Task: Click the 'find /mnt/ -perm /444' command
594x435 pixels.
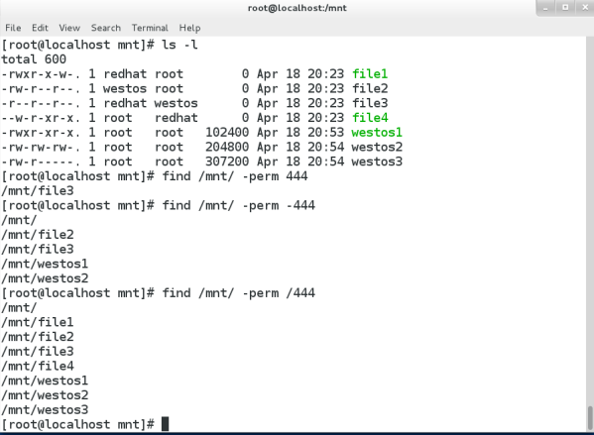Action: (x=239, y=293)
